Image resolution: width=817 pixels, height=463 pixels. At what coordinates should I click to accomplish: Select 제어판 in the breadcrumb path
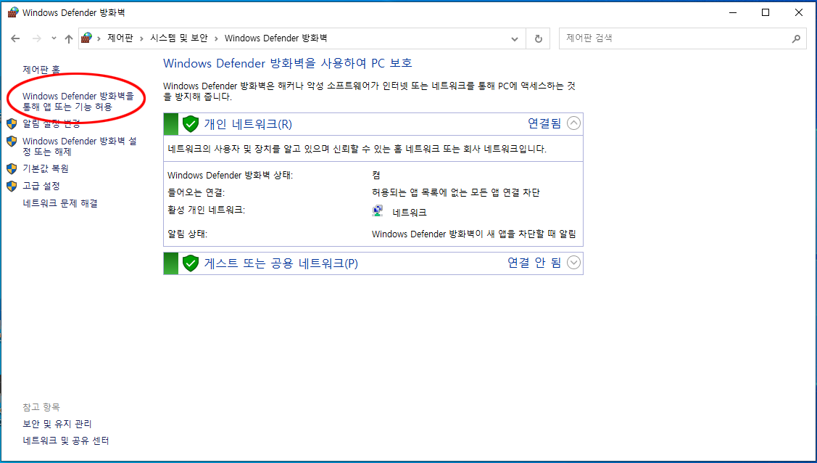tap(120, 38)
